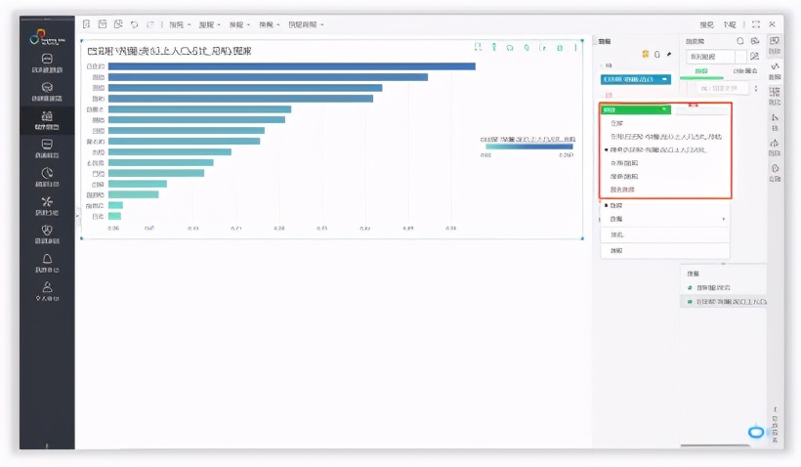Click the save-as icon beside the save icon
801x467 pixels.
pyautogui.click(x=118, y=24)
